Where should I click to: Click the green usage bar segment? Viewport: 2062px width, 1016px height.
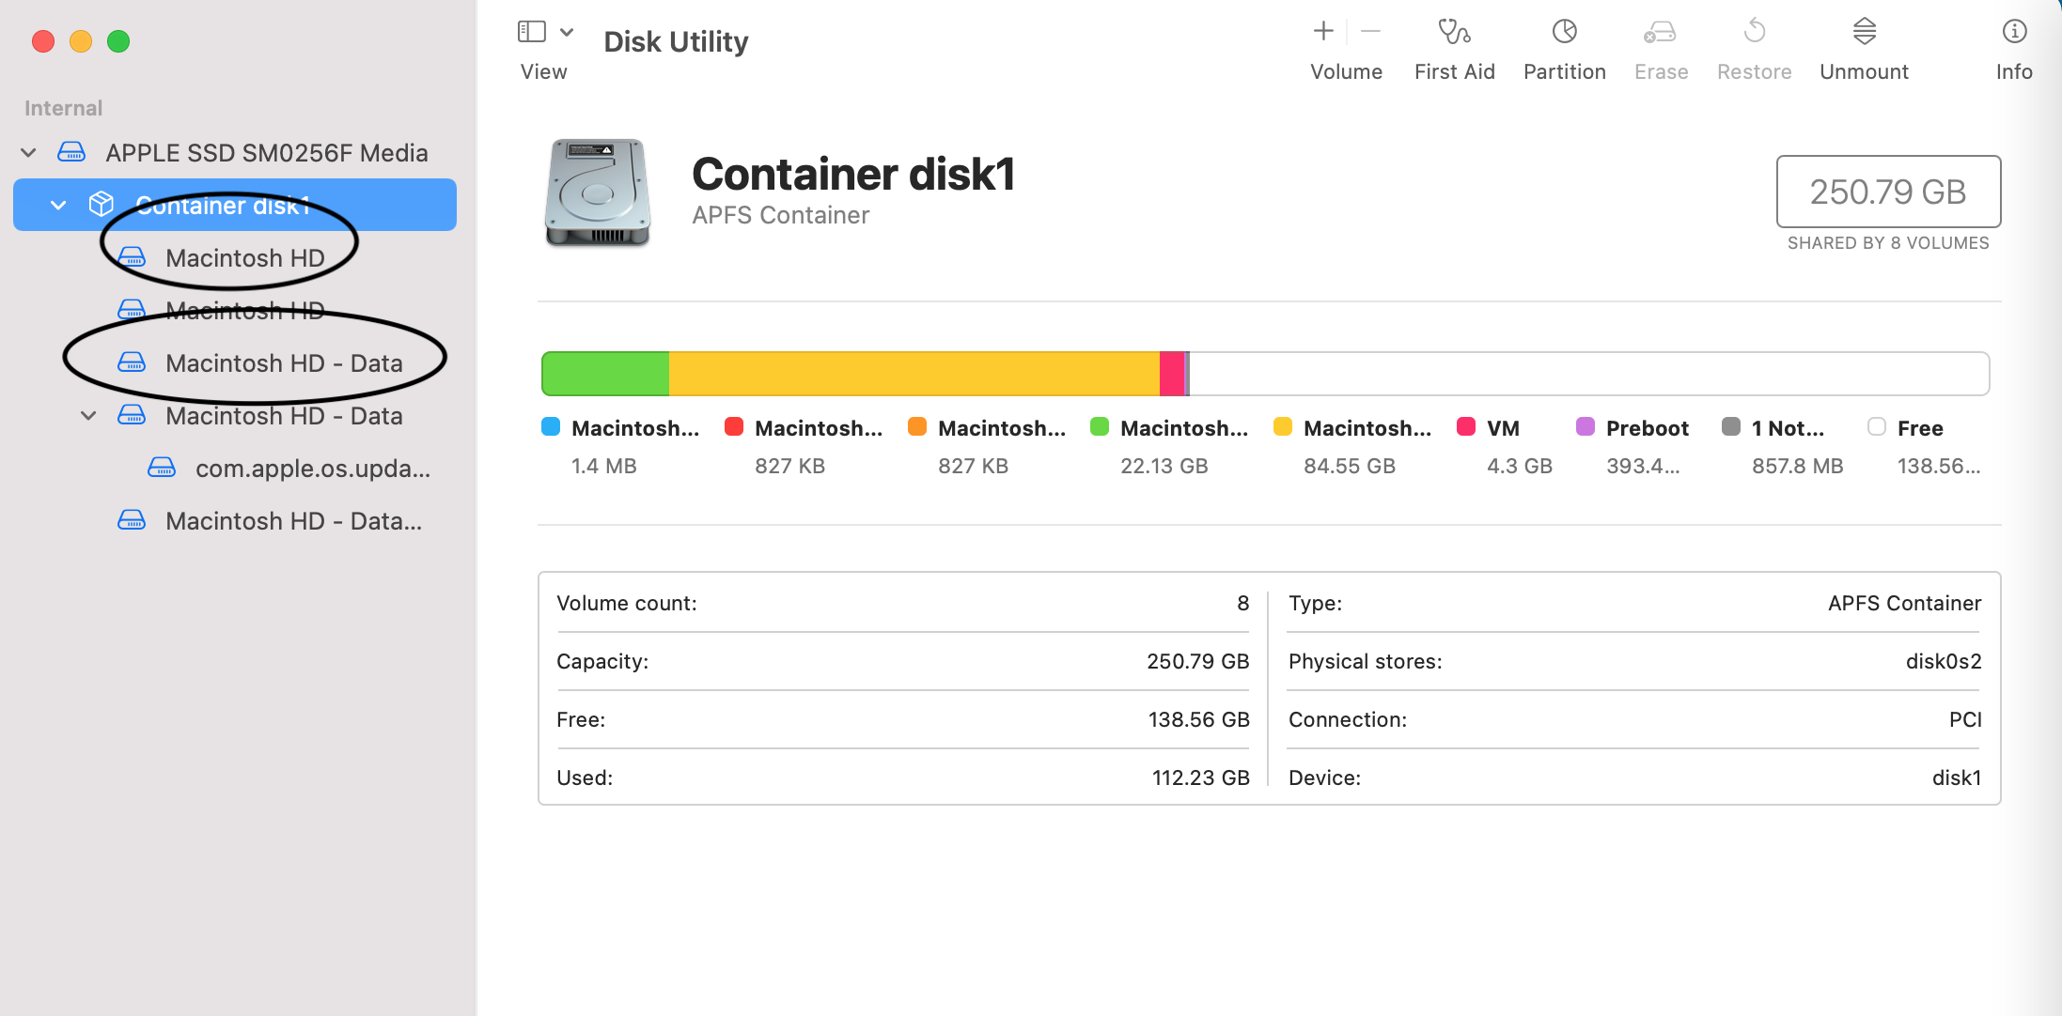click(605, 374)
